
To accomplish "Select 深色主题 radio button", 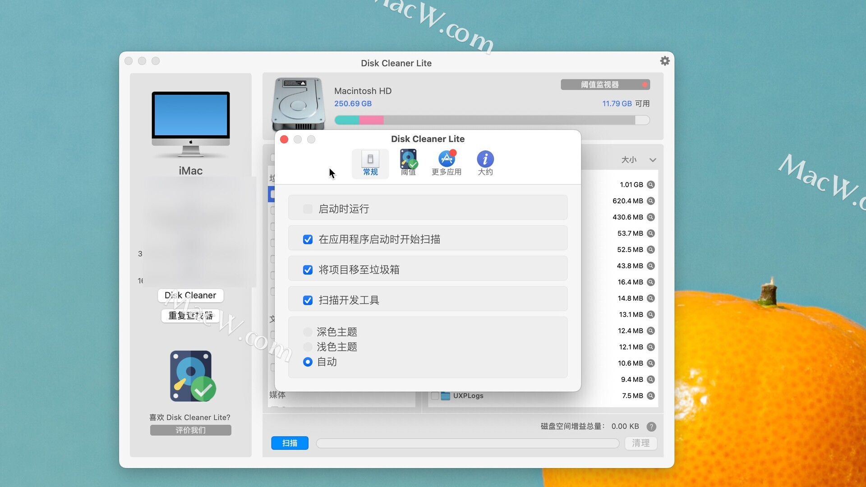I will [308, 332].
